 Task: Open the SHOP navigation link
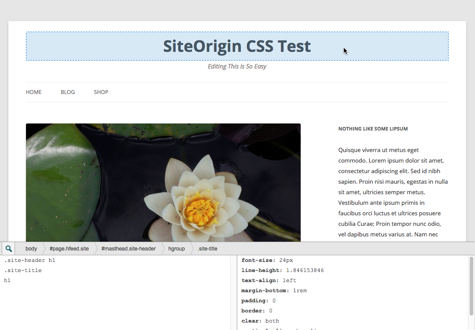101,92
